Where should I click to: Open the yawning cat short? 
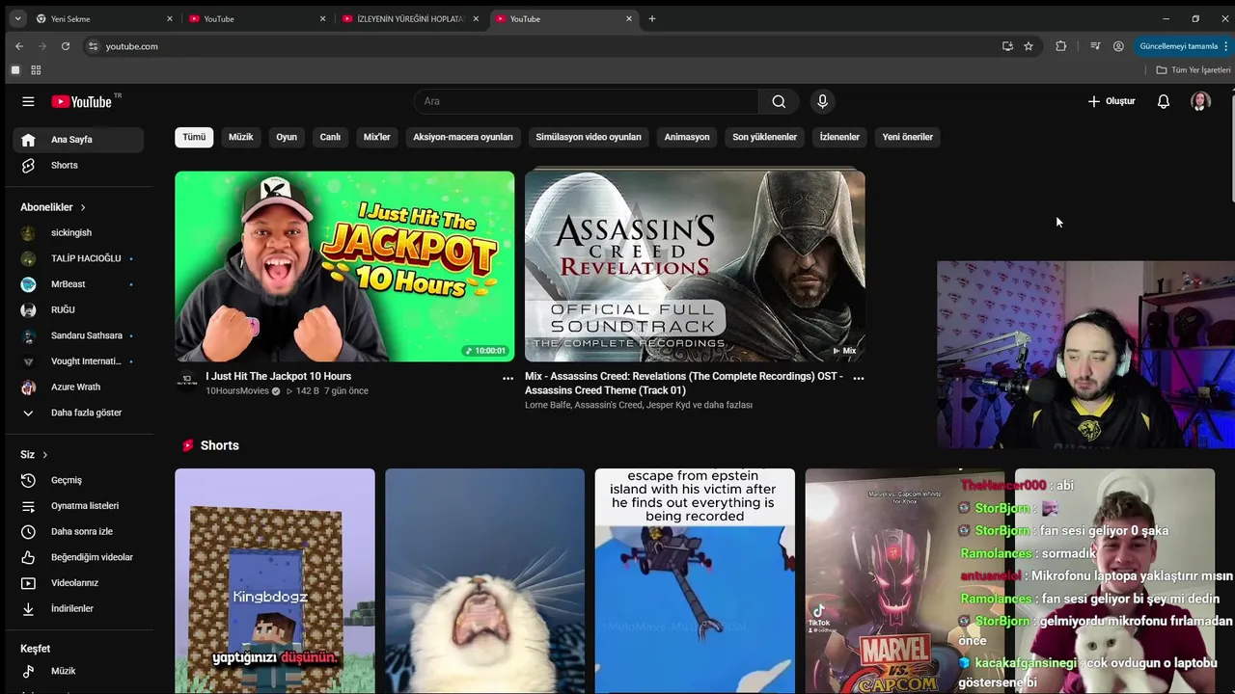(x=484, y=581)
